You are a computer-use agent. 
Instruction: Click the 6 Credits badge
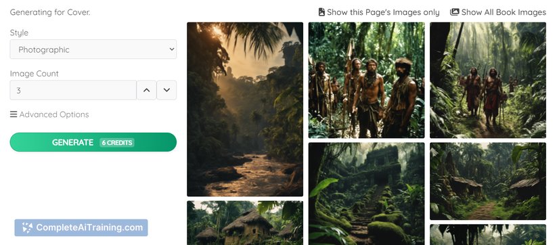(117, 143)
